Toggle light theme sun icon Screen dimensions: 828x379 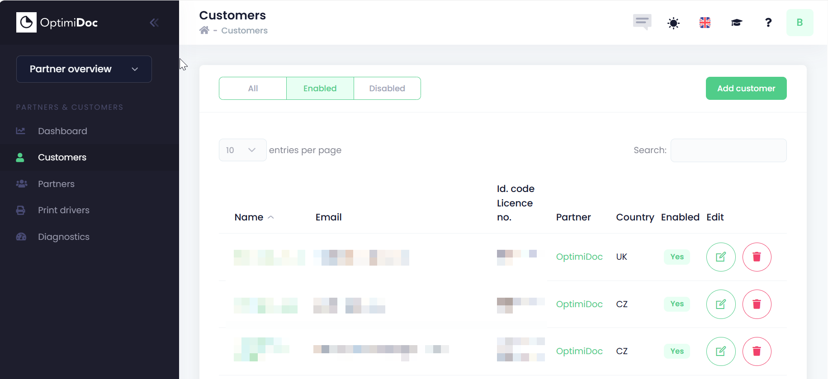click(x=673, y=23)
